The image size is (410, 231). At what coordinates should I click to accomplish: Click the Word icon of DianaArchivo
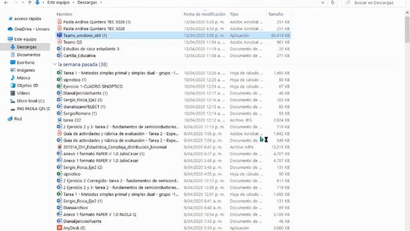60,208
